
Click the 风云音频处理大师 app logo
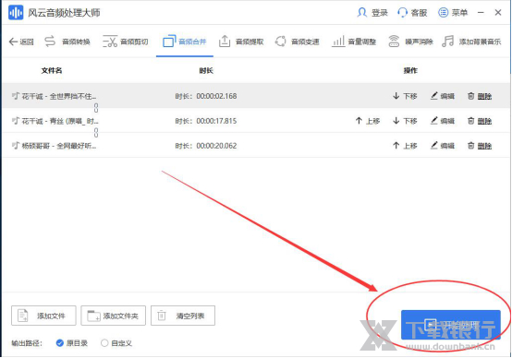click(x=16, y=13)
